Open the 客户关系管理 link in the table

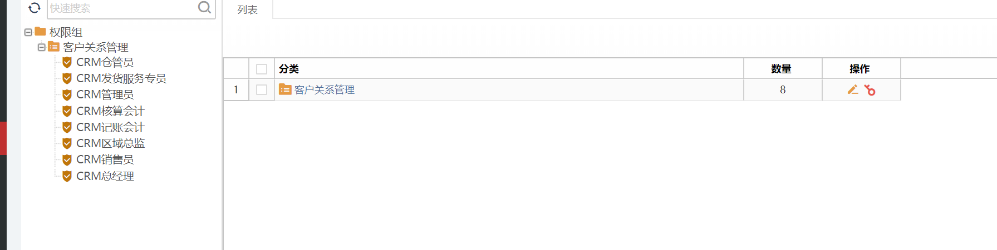point(324,90)
